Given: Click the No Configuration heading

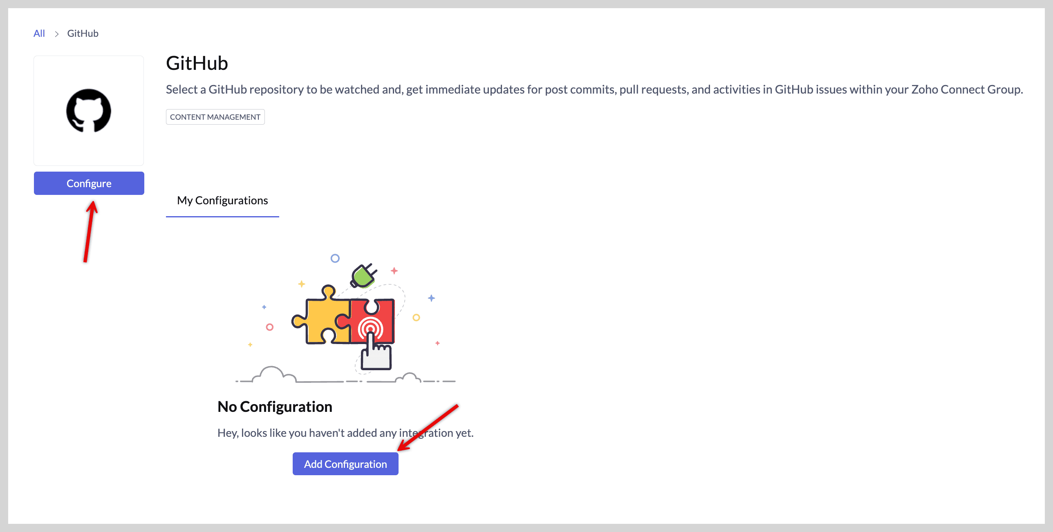Looking at the screenshot, I should pos(275,407).
